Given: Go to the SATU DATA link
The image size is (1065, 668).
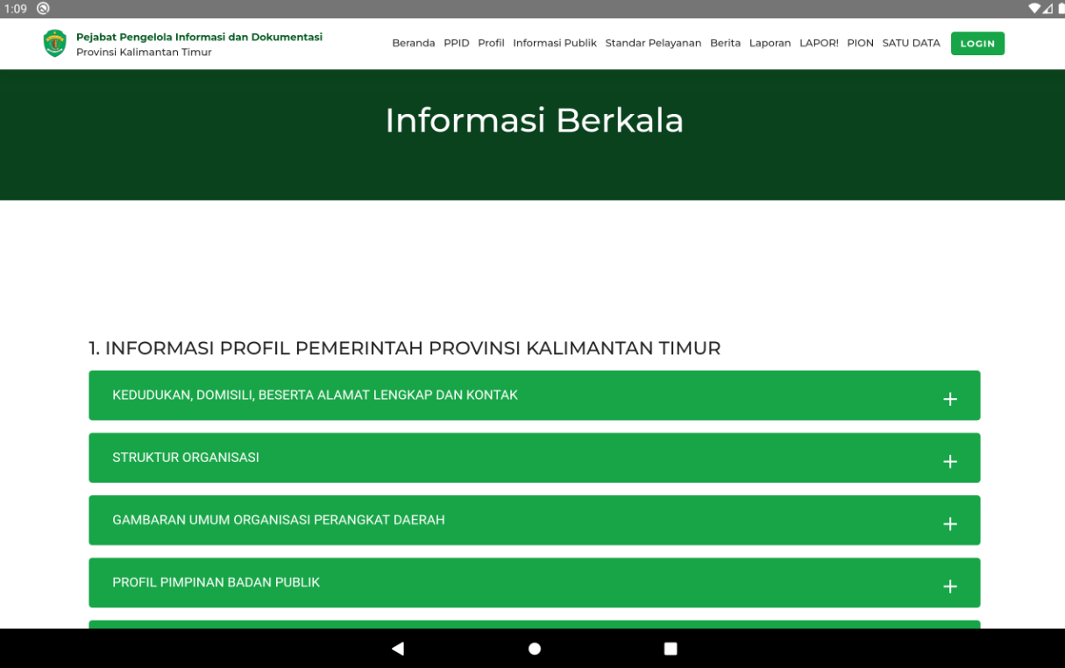Looking at the screenshot, I should point(911,43).
